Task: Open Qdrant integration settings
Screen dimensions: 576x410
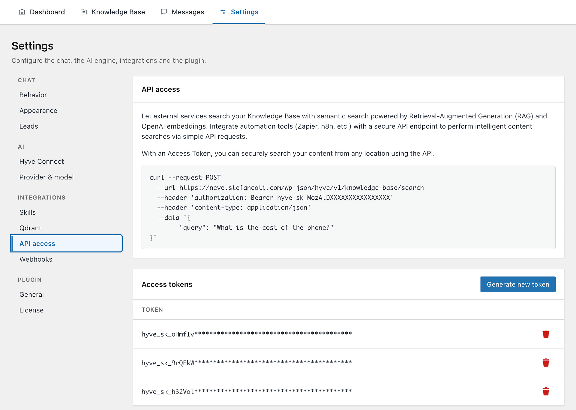Action: [x=66, y=228]
